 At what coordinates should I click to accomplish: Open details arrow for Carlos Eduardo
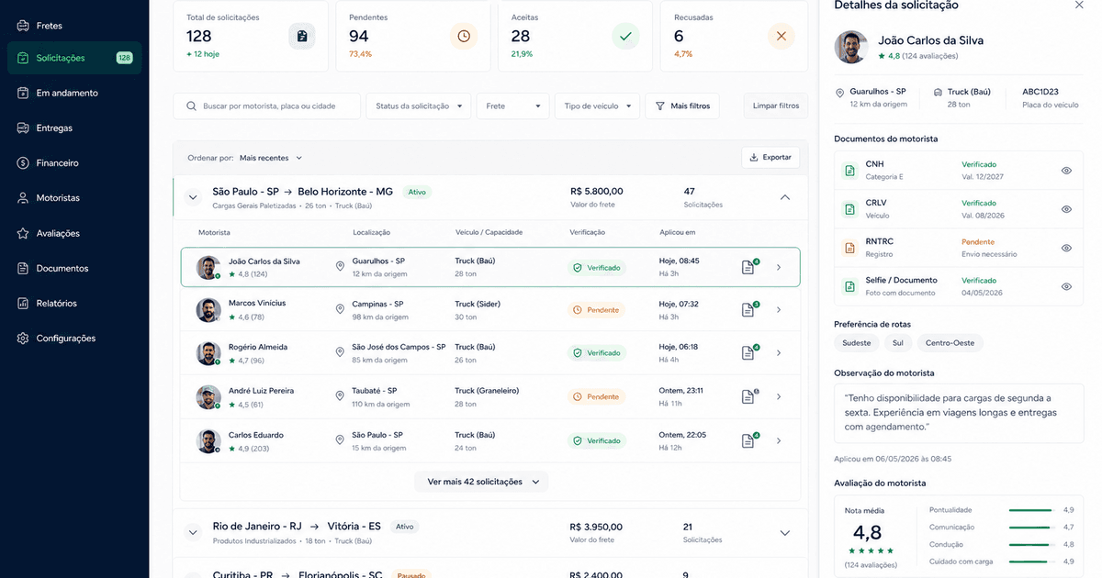(779, 440)
